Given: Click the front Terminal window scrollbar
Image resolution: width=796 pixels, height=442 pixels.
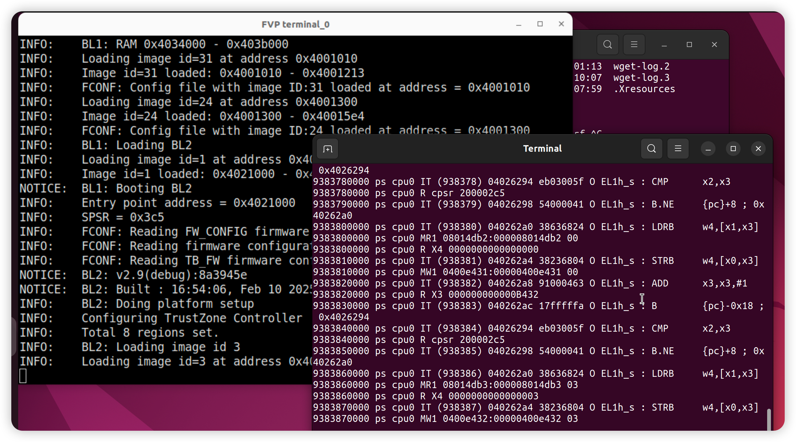Looking at the screenshot, I should pyautogui.click(x=769, y=419).
